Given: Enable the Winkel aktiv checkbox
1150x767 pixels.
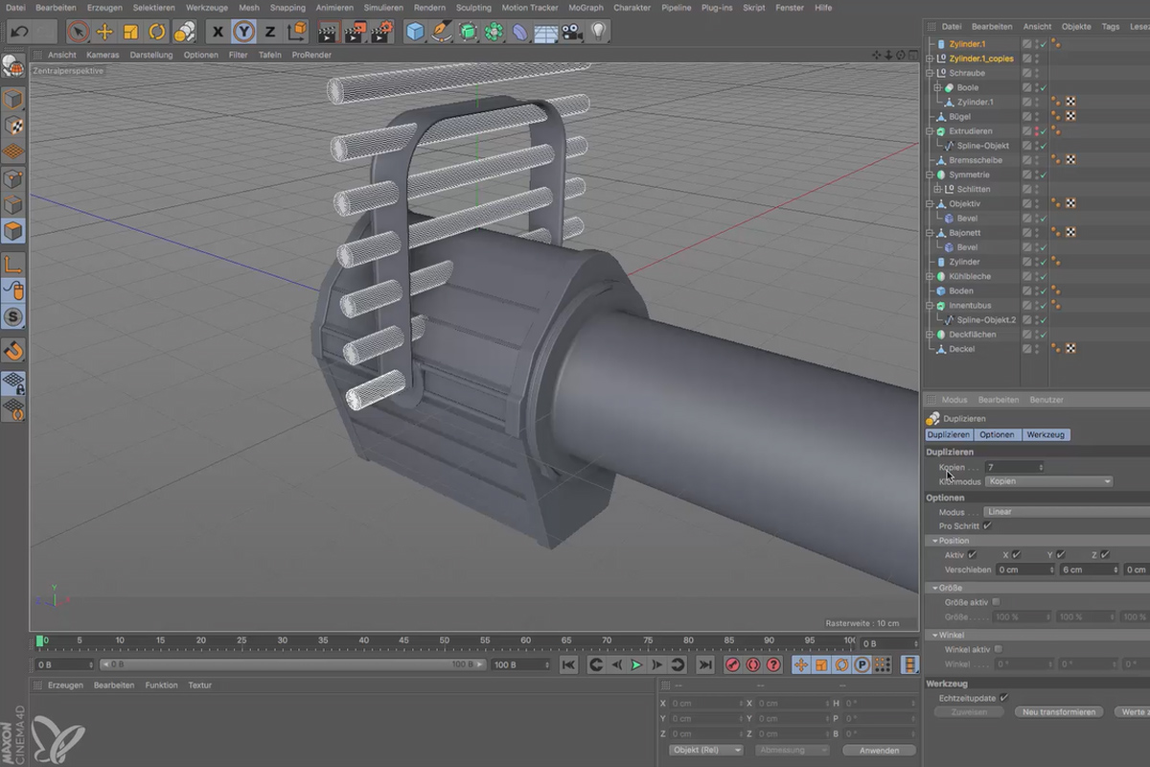Looking at the screenshot, I should pyautogui.click(x=999, y=649).
